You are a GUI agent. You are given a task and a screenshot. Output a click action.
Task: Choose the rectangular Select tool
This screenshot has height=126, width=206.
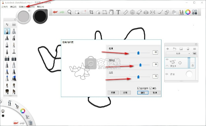pyautogui.click(x=77, y=12)
